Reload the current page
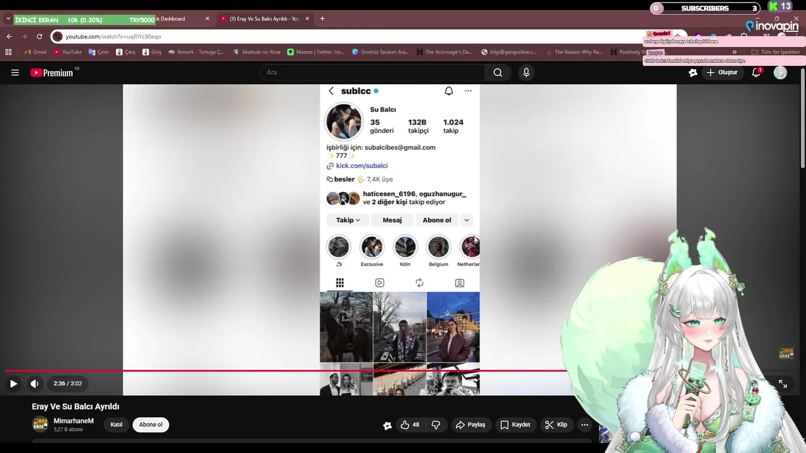The width and height of the screenshot is (806, 453). (39, 36)
